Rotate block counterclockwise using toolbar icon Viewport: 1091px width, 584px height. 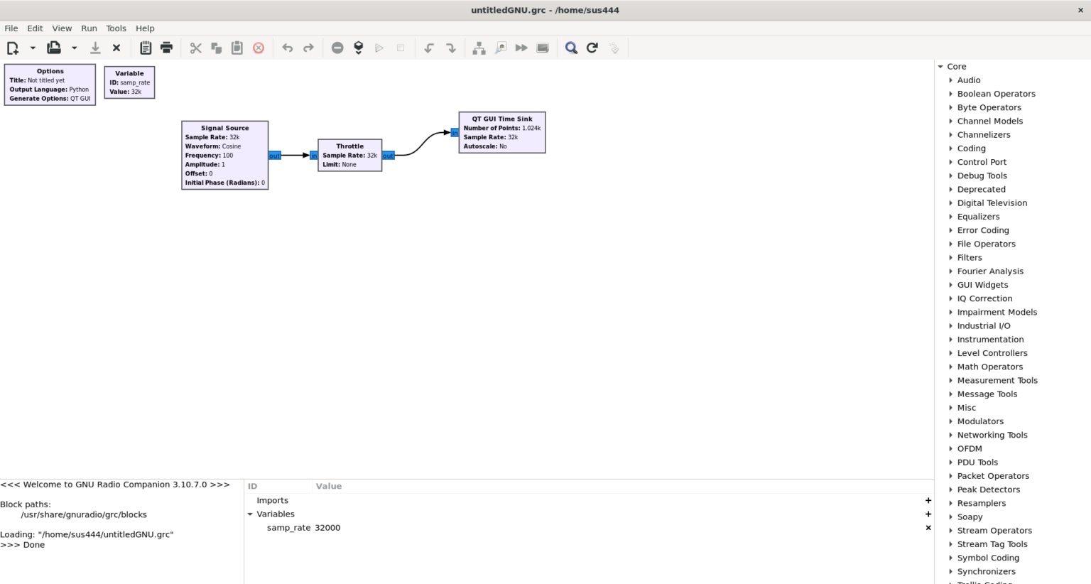point(429,48)
